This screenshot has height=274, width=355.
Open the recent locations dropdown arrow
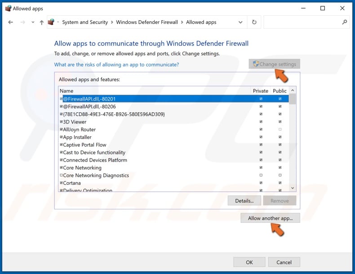tap(33, 22)
